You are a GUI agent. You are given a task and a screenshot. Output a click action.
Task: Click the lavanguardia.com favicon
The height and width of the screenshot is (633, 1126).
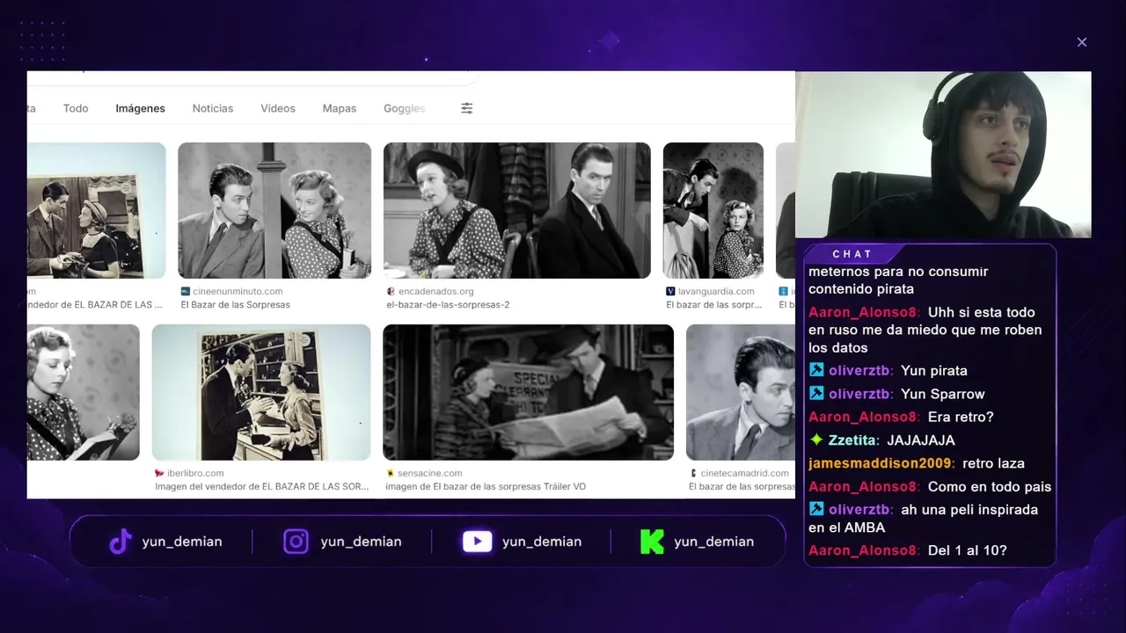670,291
